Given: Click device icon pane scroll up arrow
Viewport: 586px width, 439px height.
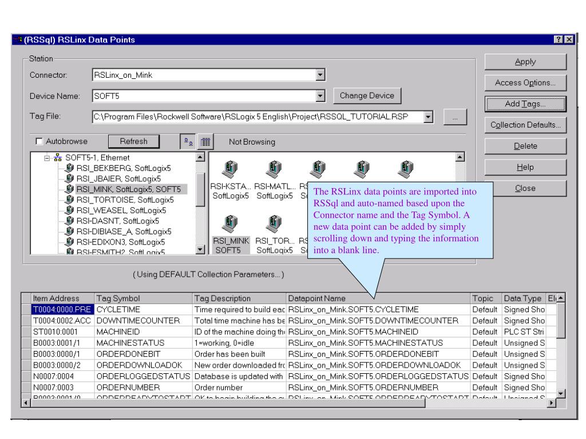Looking at the screenshot, I should coord(460,157).
